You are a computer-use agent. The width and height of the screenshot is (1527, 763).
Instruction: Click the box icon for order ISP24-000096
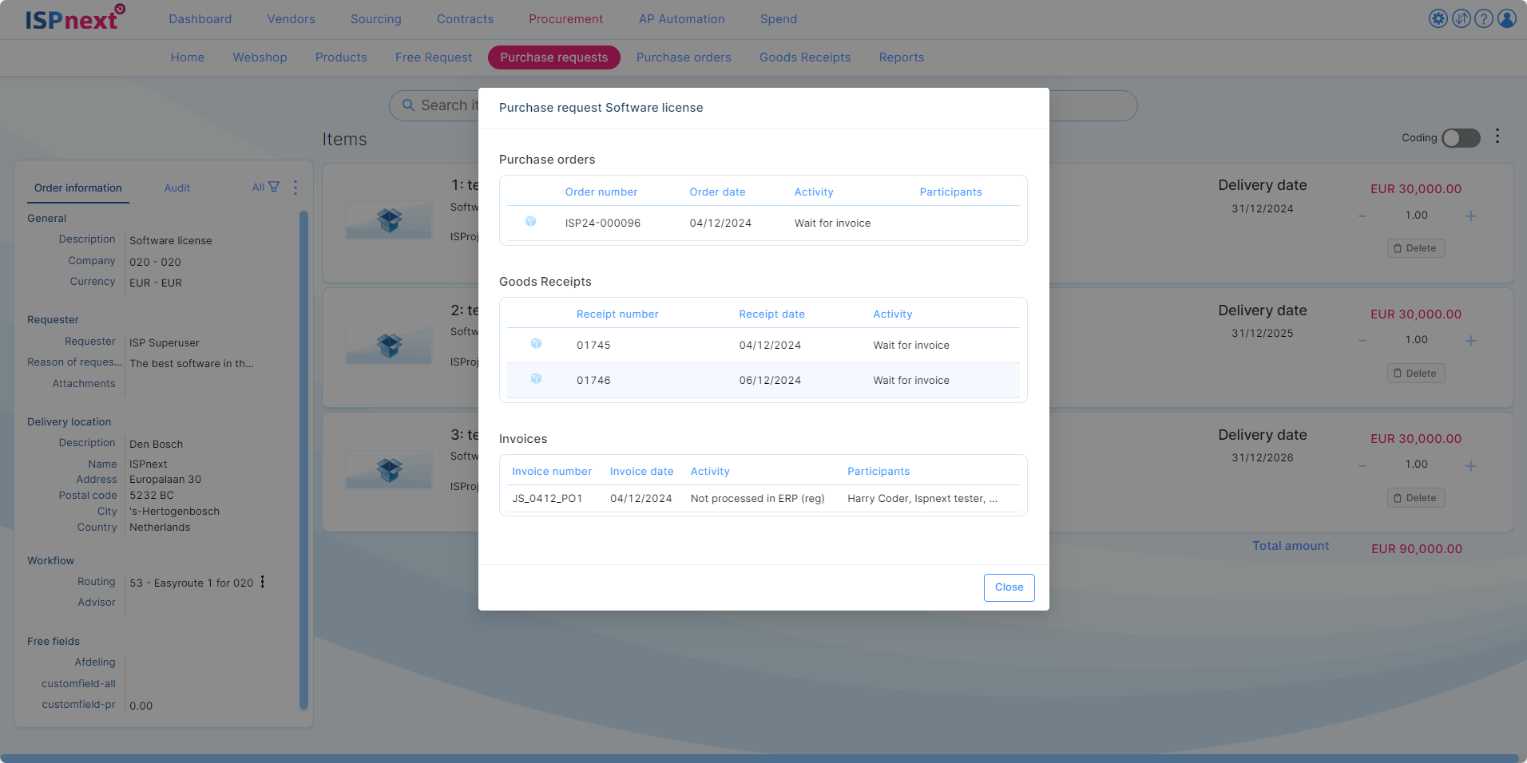pos(530,222)
